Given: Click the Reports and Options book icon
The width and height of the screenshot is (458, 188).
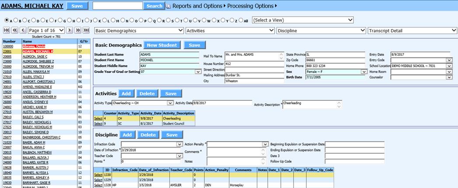Looking at the screenshot, I should 168,6.
